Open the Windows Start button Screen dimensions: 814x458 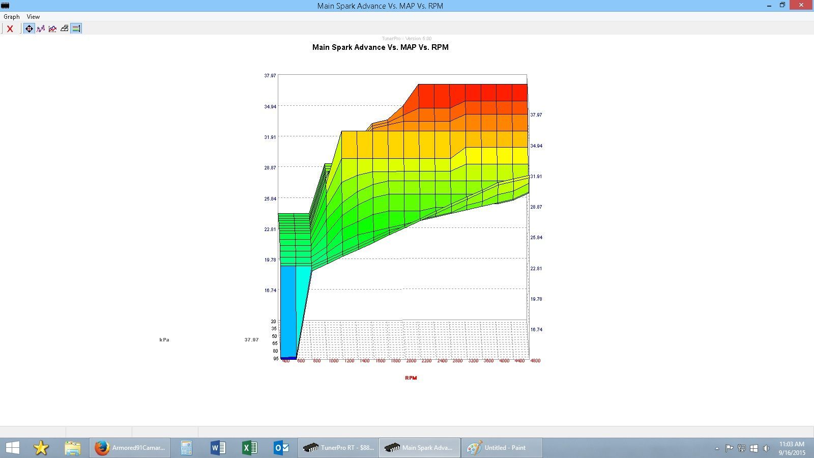12,448
